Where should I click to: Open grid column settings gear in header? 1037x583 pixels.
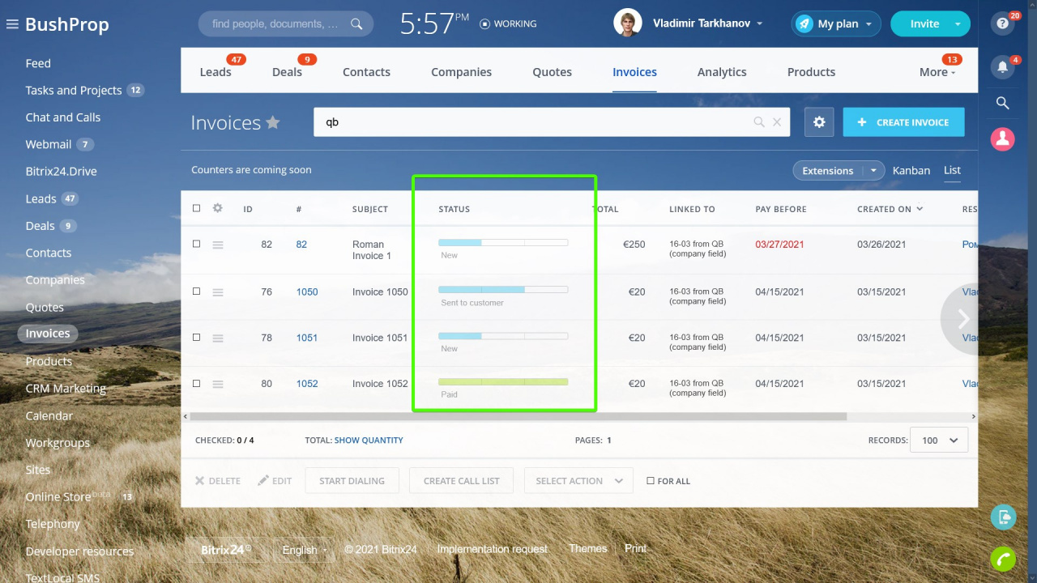[x=217, y=208]
